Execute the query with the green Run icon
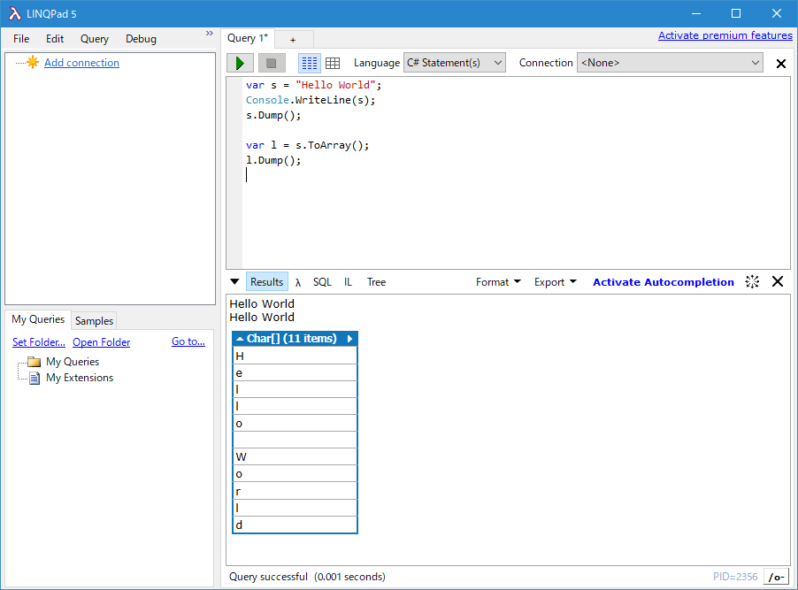The width and height of the screenshot is (798, 590). click(x=240, y=63)
